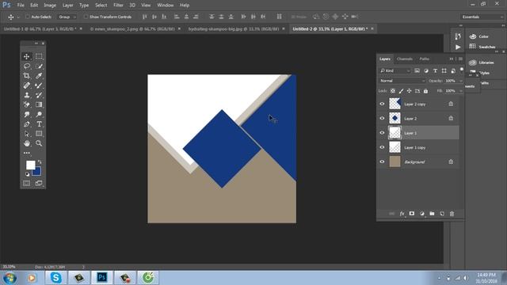This screenshot has height=285, width=507.
Task: Select the Dodge tool
Action: 39,114
